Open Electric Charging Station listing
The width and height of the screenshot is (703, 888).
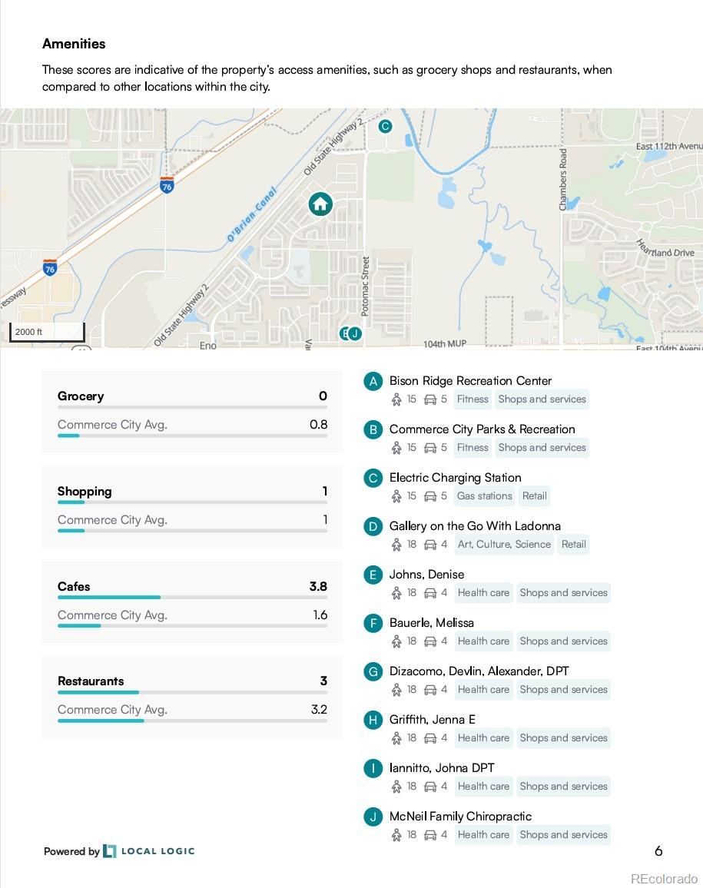[455, 477]
